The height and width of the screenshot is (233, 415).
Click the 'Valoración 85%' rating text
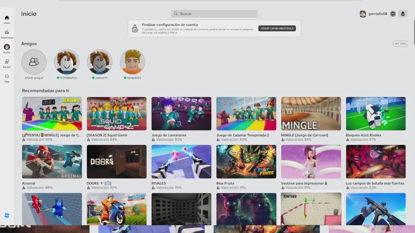(x=40, y=140)
